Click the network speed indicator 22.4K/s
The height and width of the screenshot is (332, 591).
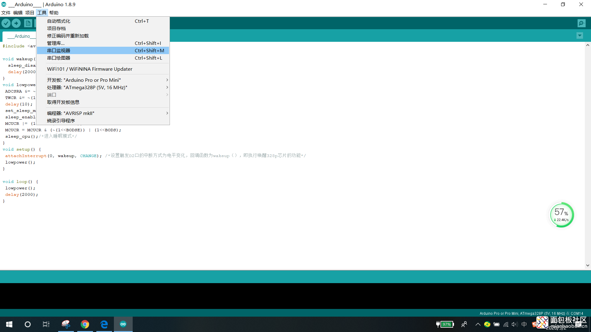point(562,219)
